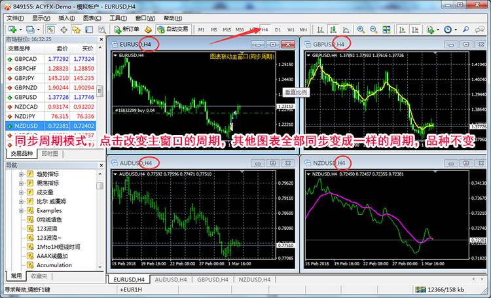Close the 导航 Navigator panel
The height and width of the screenshot is (298, 491).
point(101,166)
